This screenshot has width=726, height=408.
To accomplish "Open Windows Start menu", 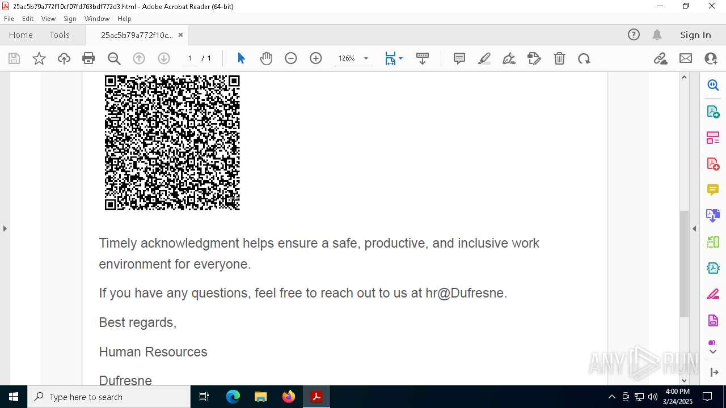I will [14, 397].
